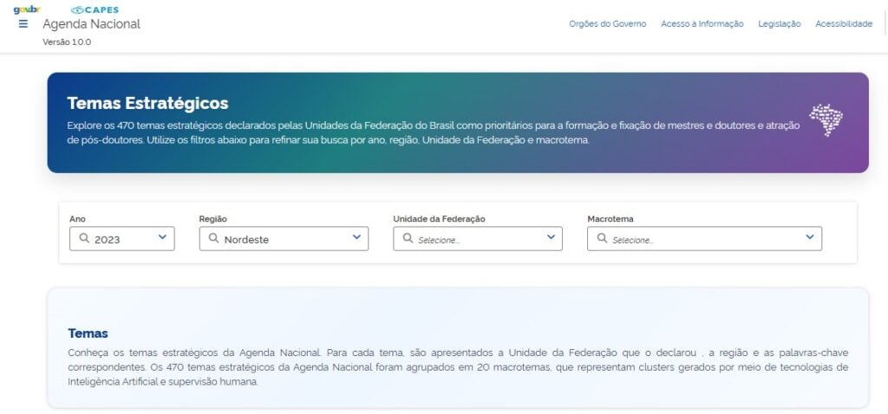The width and height of the screenshot is (888, 414).
Task: Expand the Ano dropdown chevron
Action: point(162,237)
